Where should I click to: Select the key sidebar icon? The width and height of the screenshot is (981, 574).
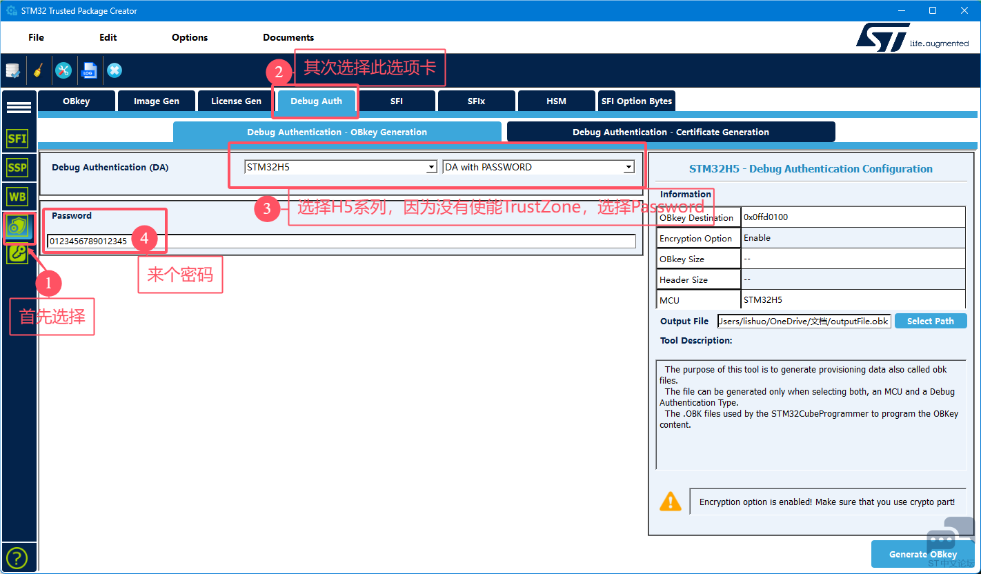coord(17,253)
